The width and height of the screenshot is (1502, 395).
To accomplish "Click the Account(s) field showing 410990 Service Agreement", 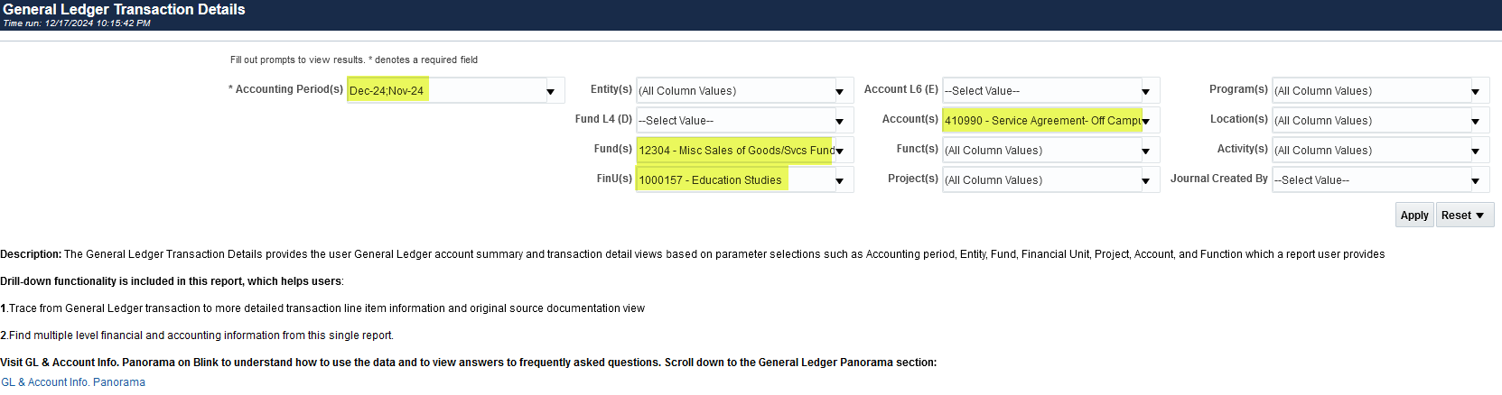I will click(1040, 121).
